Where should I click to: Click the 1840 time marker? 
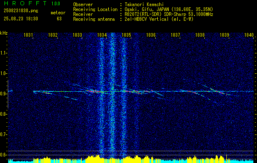pos(249,35)
